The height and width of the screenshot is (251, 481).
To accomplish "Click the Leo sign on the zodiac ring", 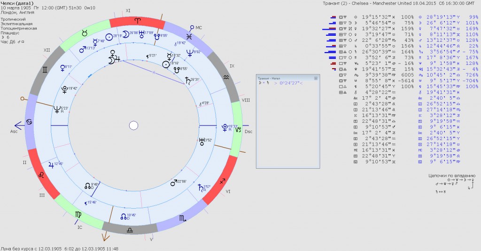I will click(x=41, y=175).
